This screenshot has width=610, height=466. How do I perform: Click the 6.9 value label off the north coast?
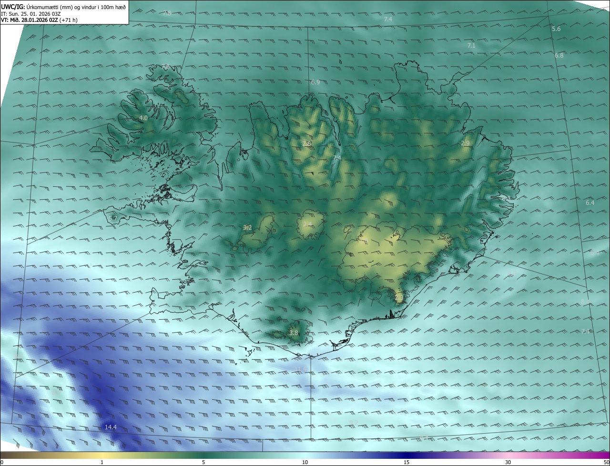pos(315,82)
